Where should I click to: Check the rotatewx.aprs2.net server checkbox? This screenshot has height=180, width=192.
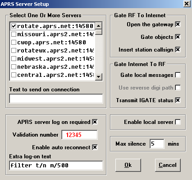pos(14,51)
